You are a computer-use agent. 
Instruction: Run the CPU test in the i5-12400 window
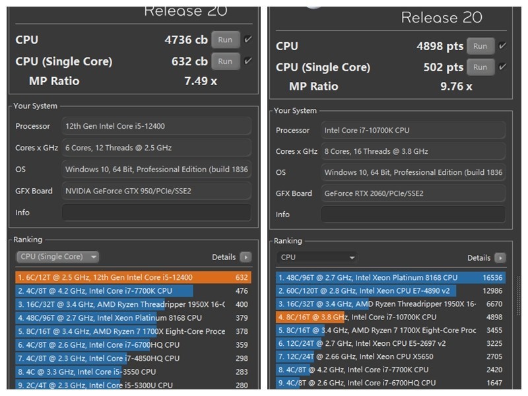coord(225,40)
